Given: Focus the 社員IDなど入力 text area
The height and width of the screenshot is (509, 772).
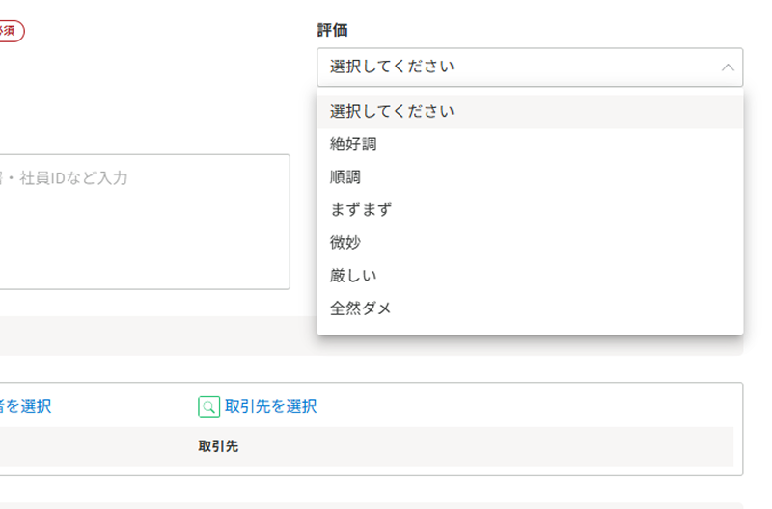Looking at the screenshot, I should pos(145,222).
